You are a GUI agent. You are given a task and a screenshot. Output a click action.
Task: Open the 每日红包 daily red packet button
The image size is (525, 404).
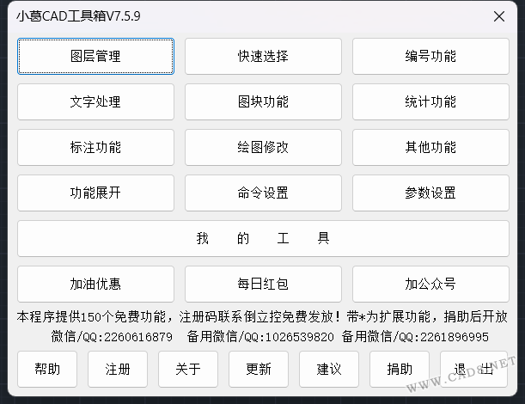pyautogui.click(x=263, y=284)
